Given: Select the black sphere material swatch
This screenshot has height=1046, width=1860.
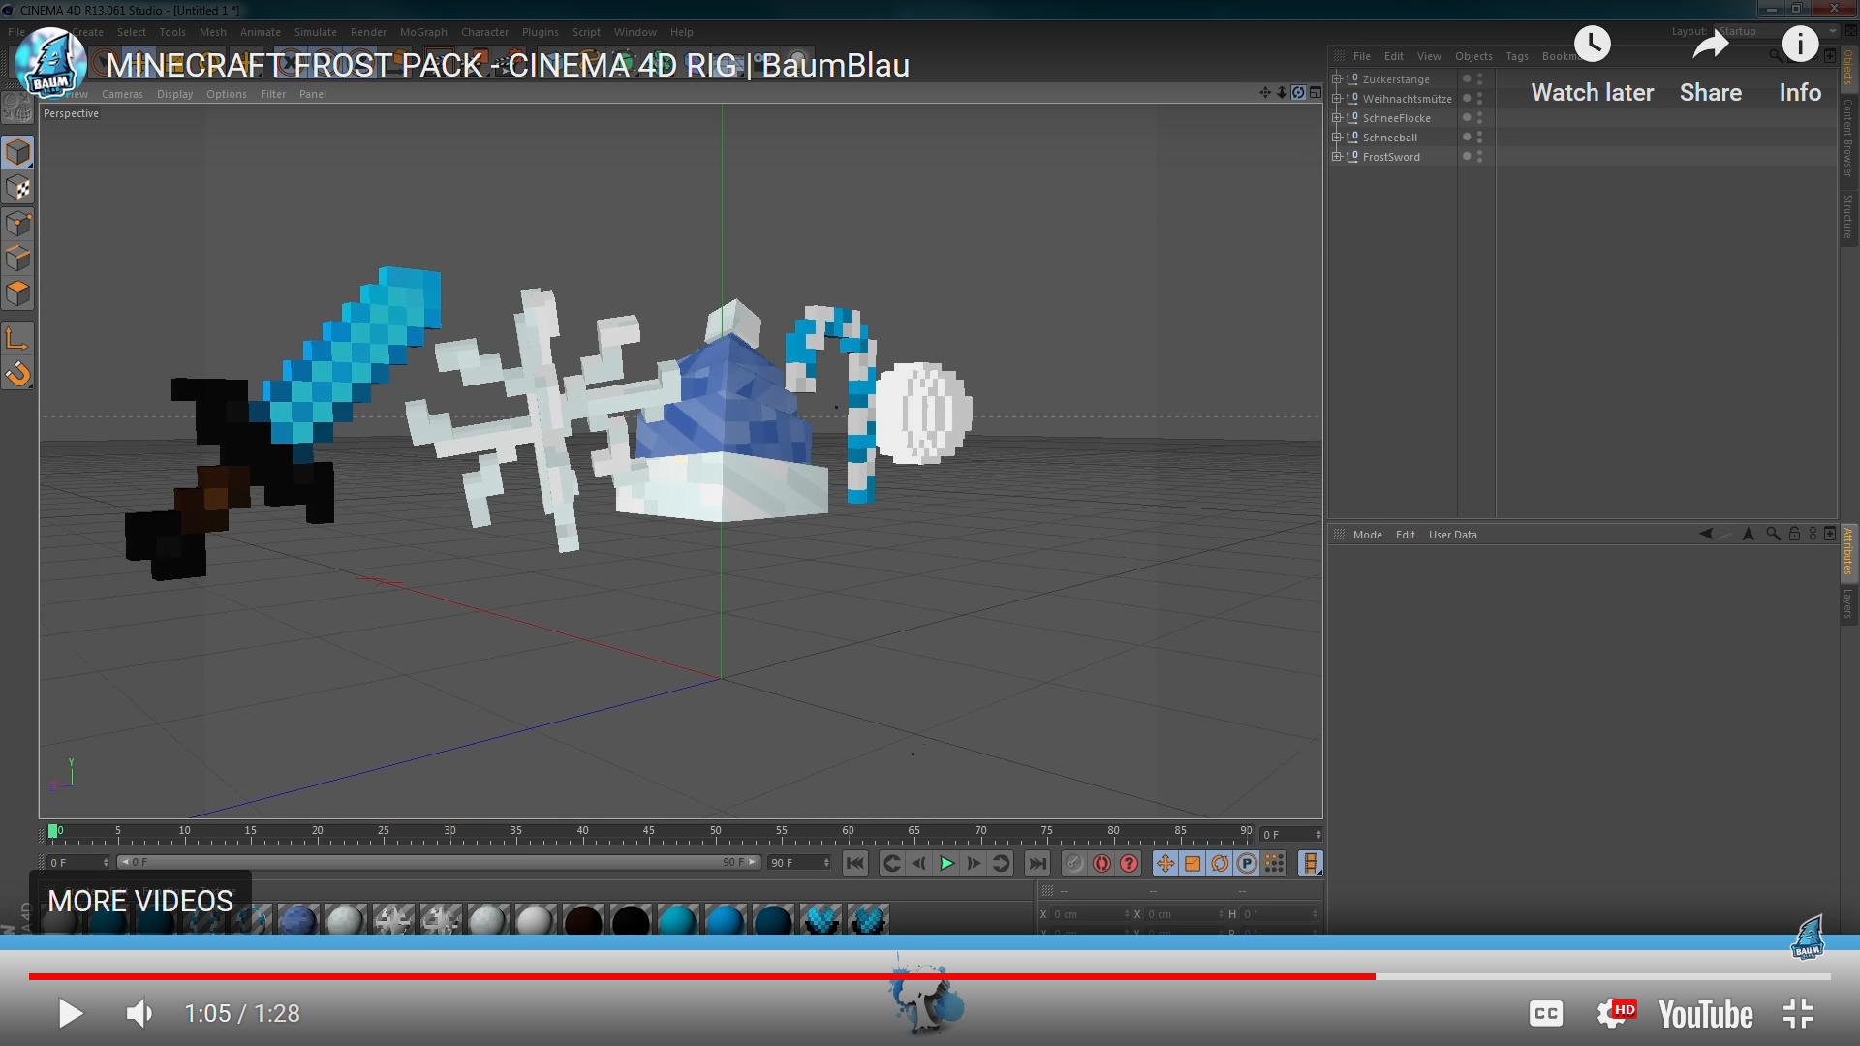Looking at the screenshot, I should pos(631,920).
